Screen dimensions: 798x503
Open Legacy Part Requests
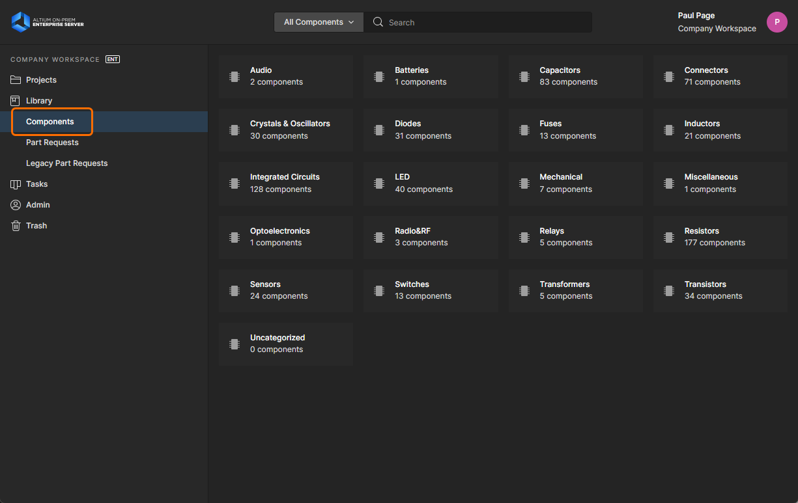click(66, 163)
